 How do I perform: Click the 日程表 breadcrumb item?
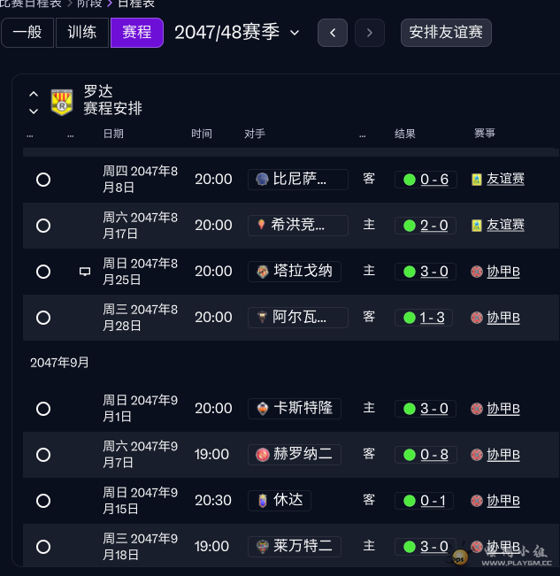tap(136, 4)
